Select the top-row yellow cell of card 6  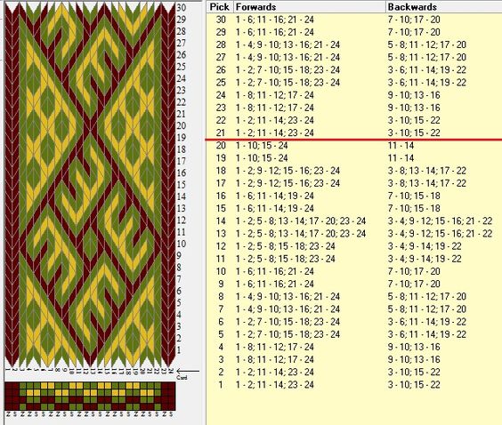pyautogui.click(x=44, y=386)
